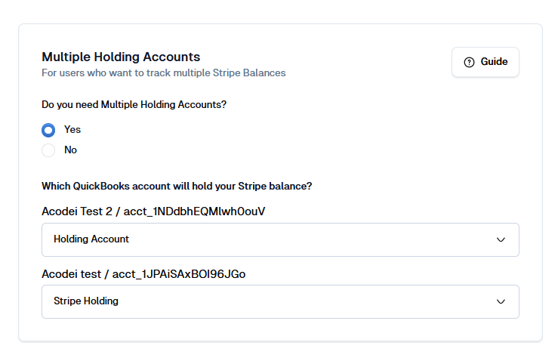558x361 pixels.
Task: Click the Acodei test account name
Action: (71, 274)
